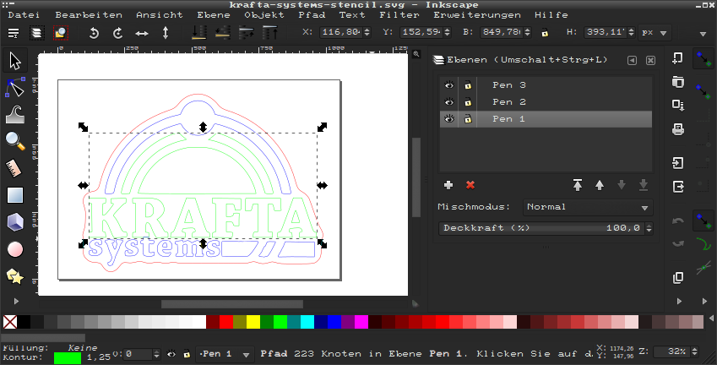The height and width of the screenshot is (365, 717).
Task: Click select all in all layers icon
Action: 36,33
